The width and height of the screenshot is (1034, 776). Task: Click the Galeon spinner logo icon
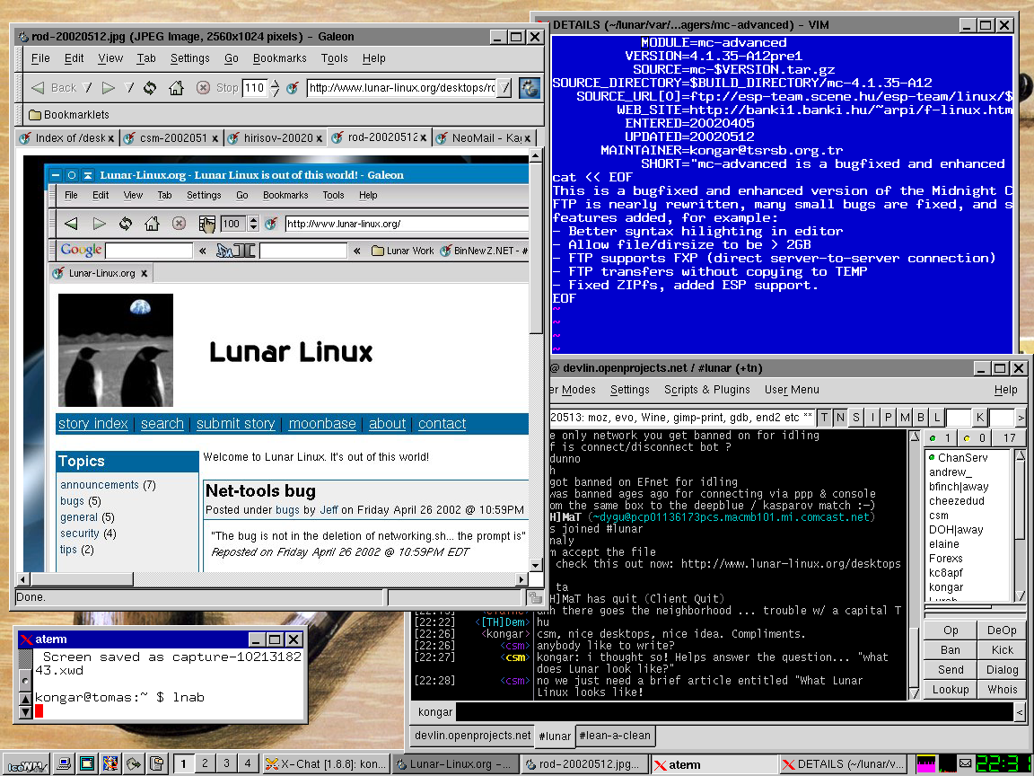[x=530, y=87]
